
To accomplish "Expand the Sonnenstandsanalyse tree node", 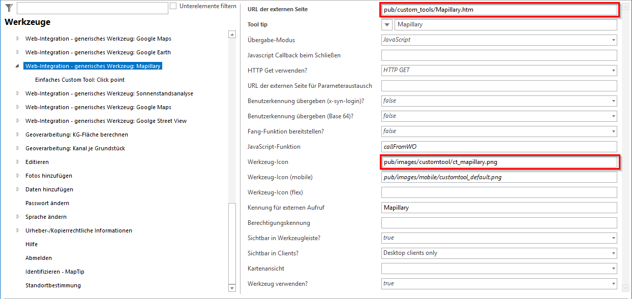I will (x=18, y=93).
